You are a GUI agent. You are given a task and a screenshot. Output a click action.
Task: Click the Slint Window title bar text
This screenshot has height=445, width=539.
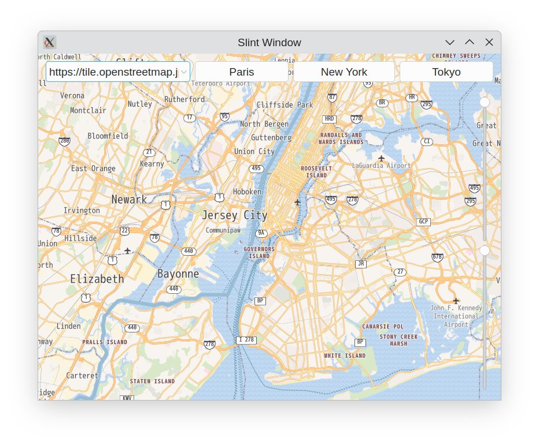point(269,43)
